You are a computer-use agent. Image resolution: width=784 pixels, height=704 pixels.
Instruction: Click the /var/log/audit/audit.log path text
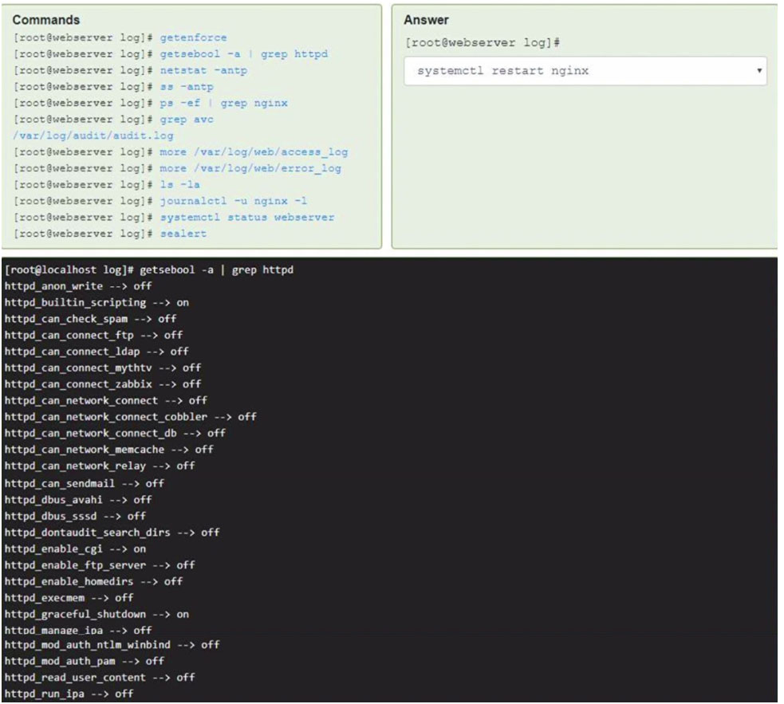pos(93,136)
